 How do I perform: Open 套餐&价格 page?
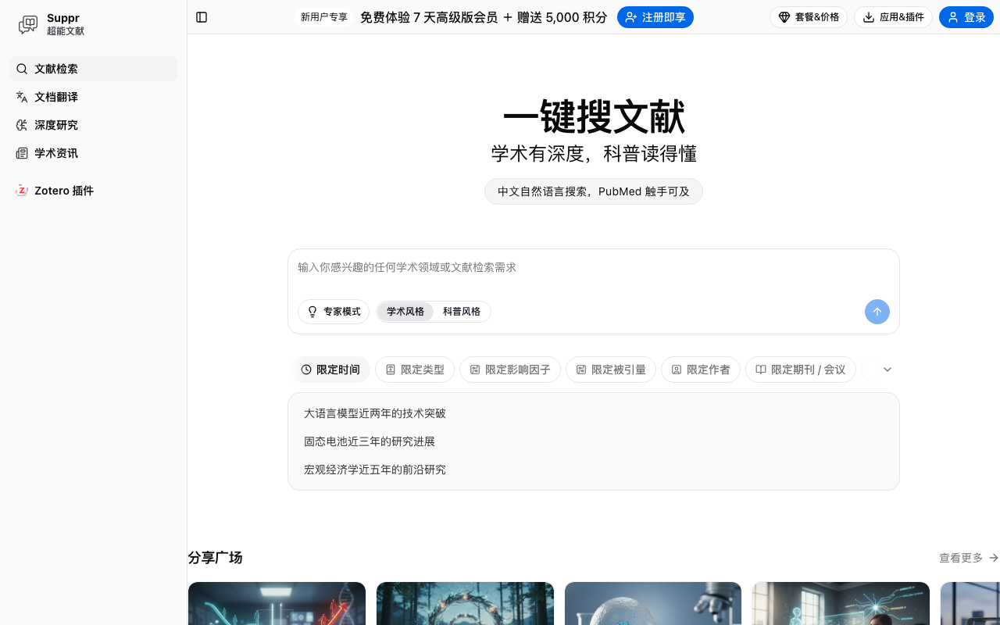coord(809,17)
